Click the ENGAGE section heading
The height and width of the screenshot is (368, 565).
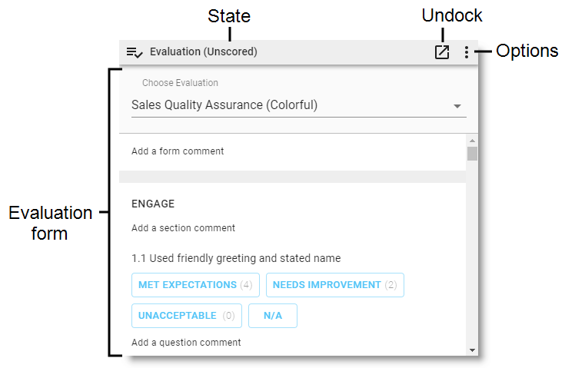[x=153, y=204]
